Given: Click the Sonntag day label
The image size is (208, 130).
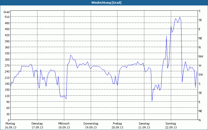Looking at the screenshot, I should coord(171,124).
